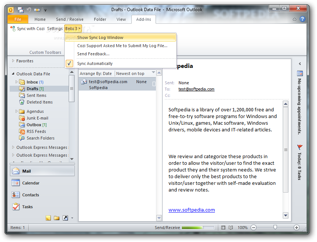The height and width of the screenshot is (242, 317).
Task: Switch to the Send / Receive tab
Action: (70, 19)
